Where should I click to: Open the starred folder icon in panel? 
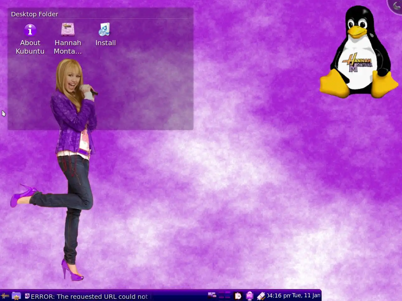tap(16, 296)
